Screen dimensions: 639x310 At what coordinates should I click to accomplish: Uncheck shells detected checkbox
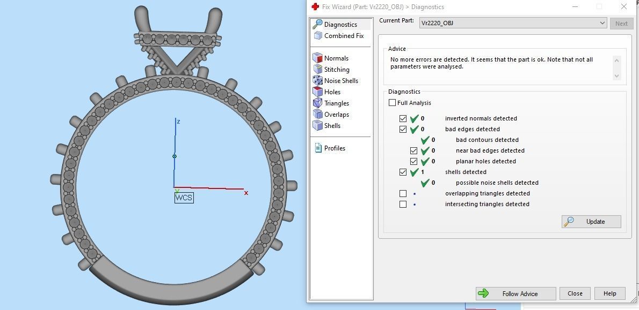403,172
